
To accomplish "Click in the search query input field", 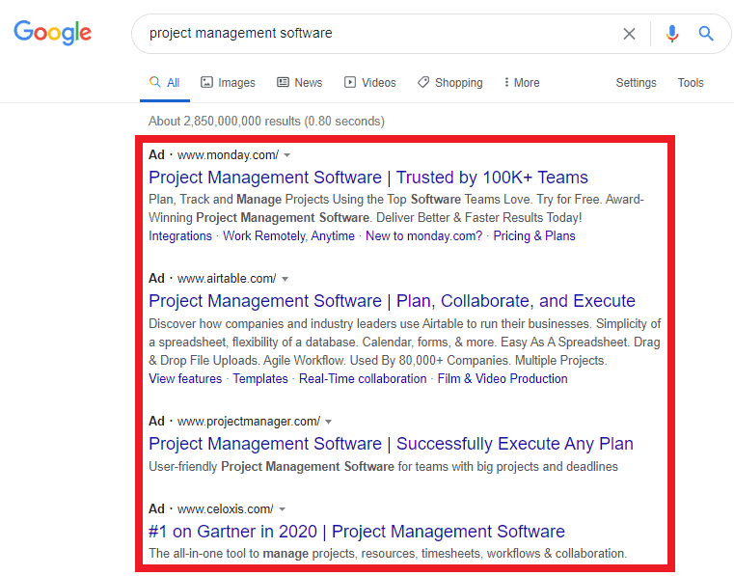I will point(374,33).
